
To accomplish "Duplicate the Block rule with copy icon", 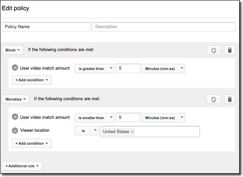I will coord(214,50).
